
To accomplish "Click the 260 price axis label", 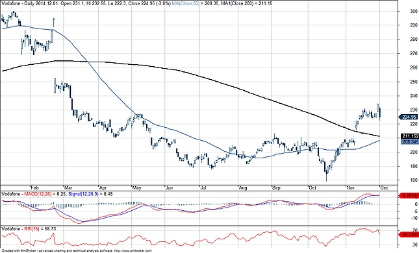I will click(414, 67).
